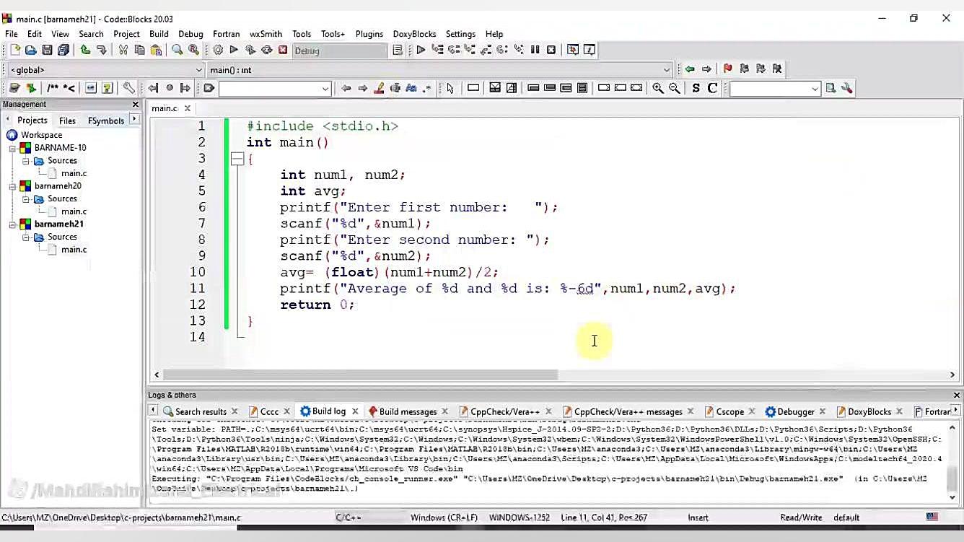Zoom in using the magnifier plus icon
The image size is (964, 542).
pyautogui.click(x=658, y=88)
